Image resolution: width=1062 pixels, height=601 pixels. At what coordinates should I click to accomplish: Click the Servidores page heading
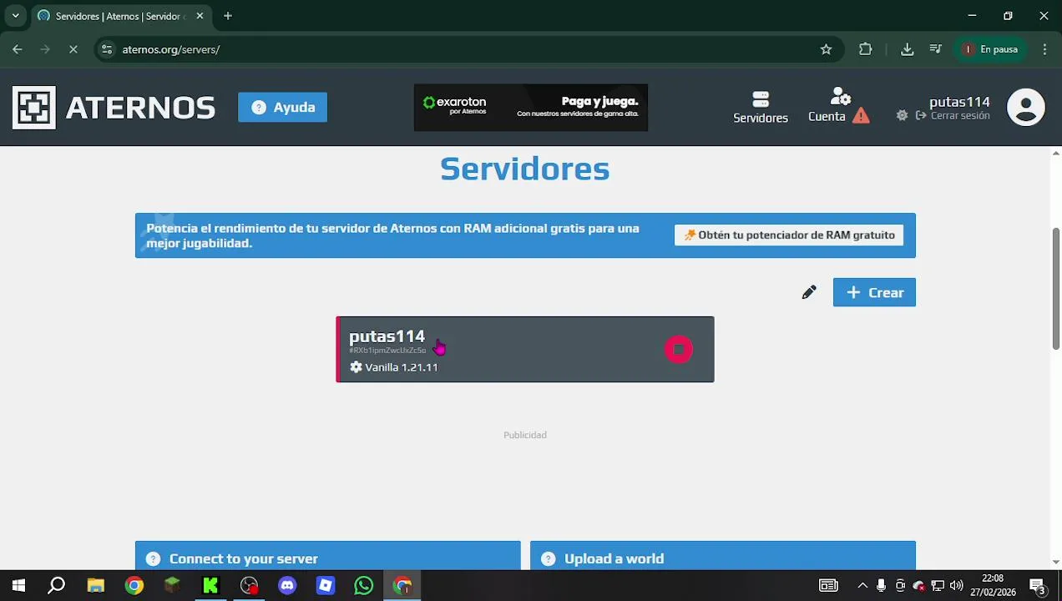[525, 169]
